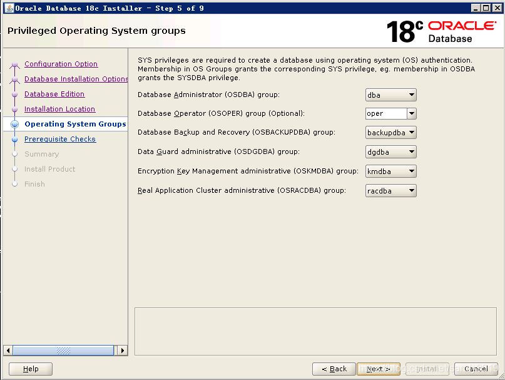This screenshot has width=505, height=380.
Task: Open the Database Operator (OSOPER) group dropdown arrow
Action: [412, 113]
